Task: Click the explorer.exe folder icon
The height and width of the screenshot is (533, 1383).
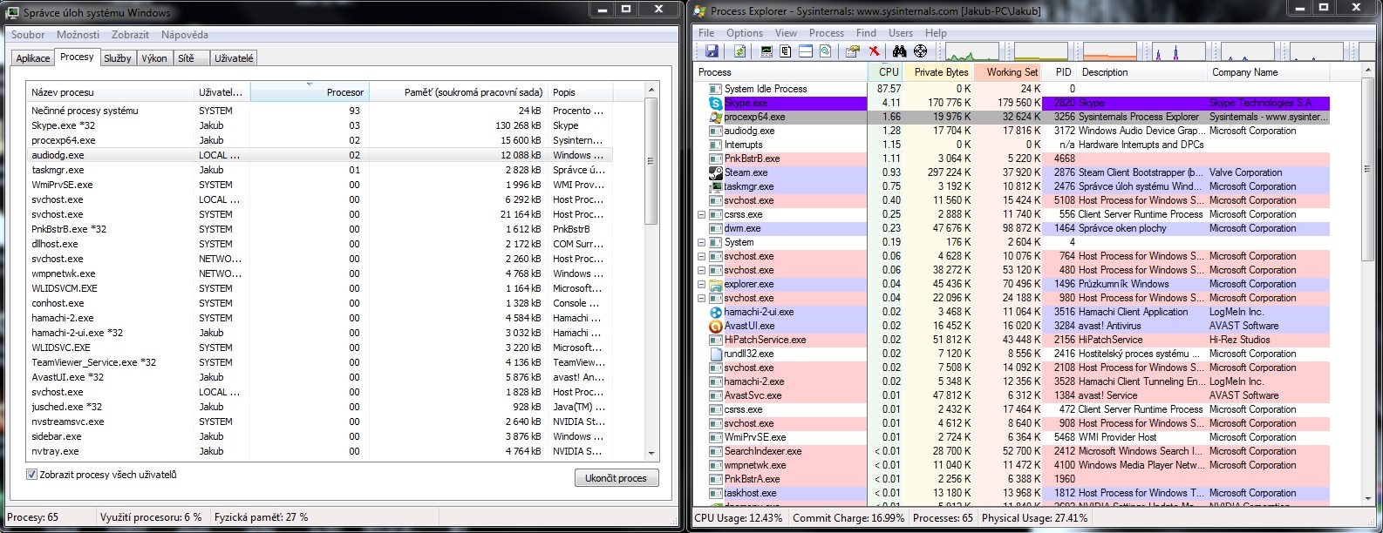Action: pyautogui.click(x=716, y=284)
